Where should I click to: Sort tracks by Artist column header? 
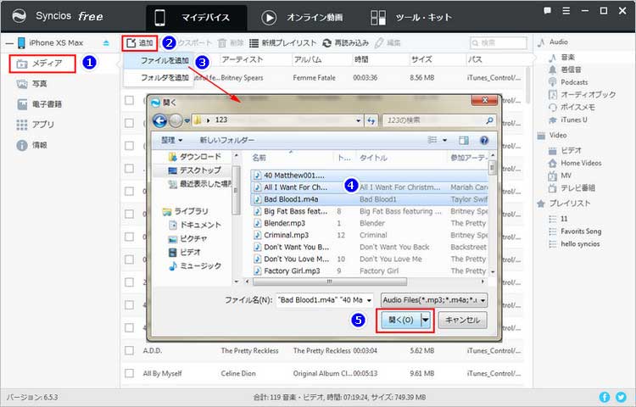coord(243,59)
